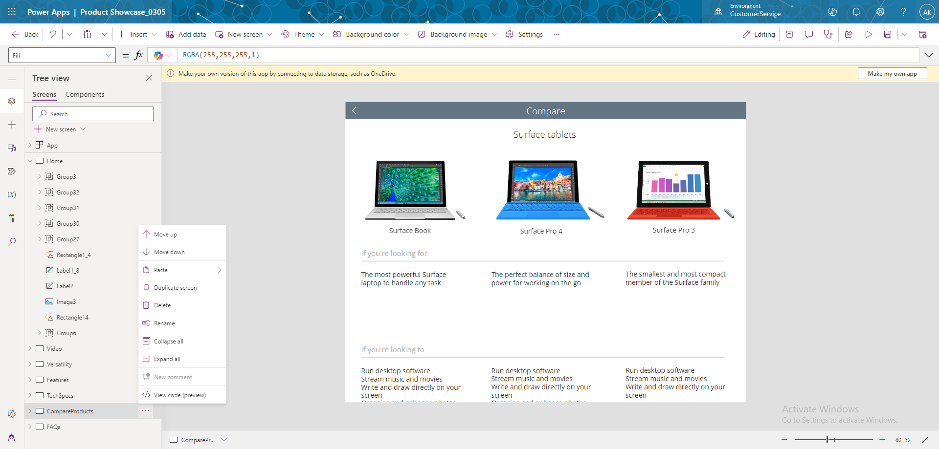Adjust the zoom slider handle
The image size is (939, 449).
pos(827,440)
